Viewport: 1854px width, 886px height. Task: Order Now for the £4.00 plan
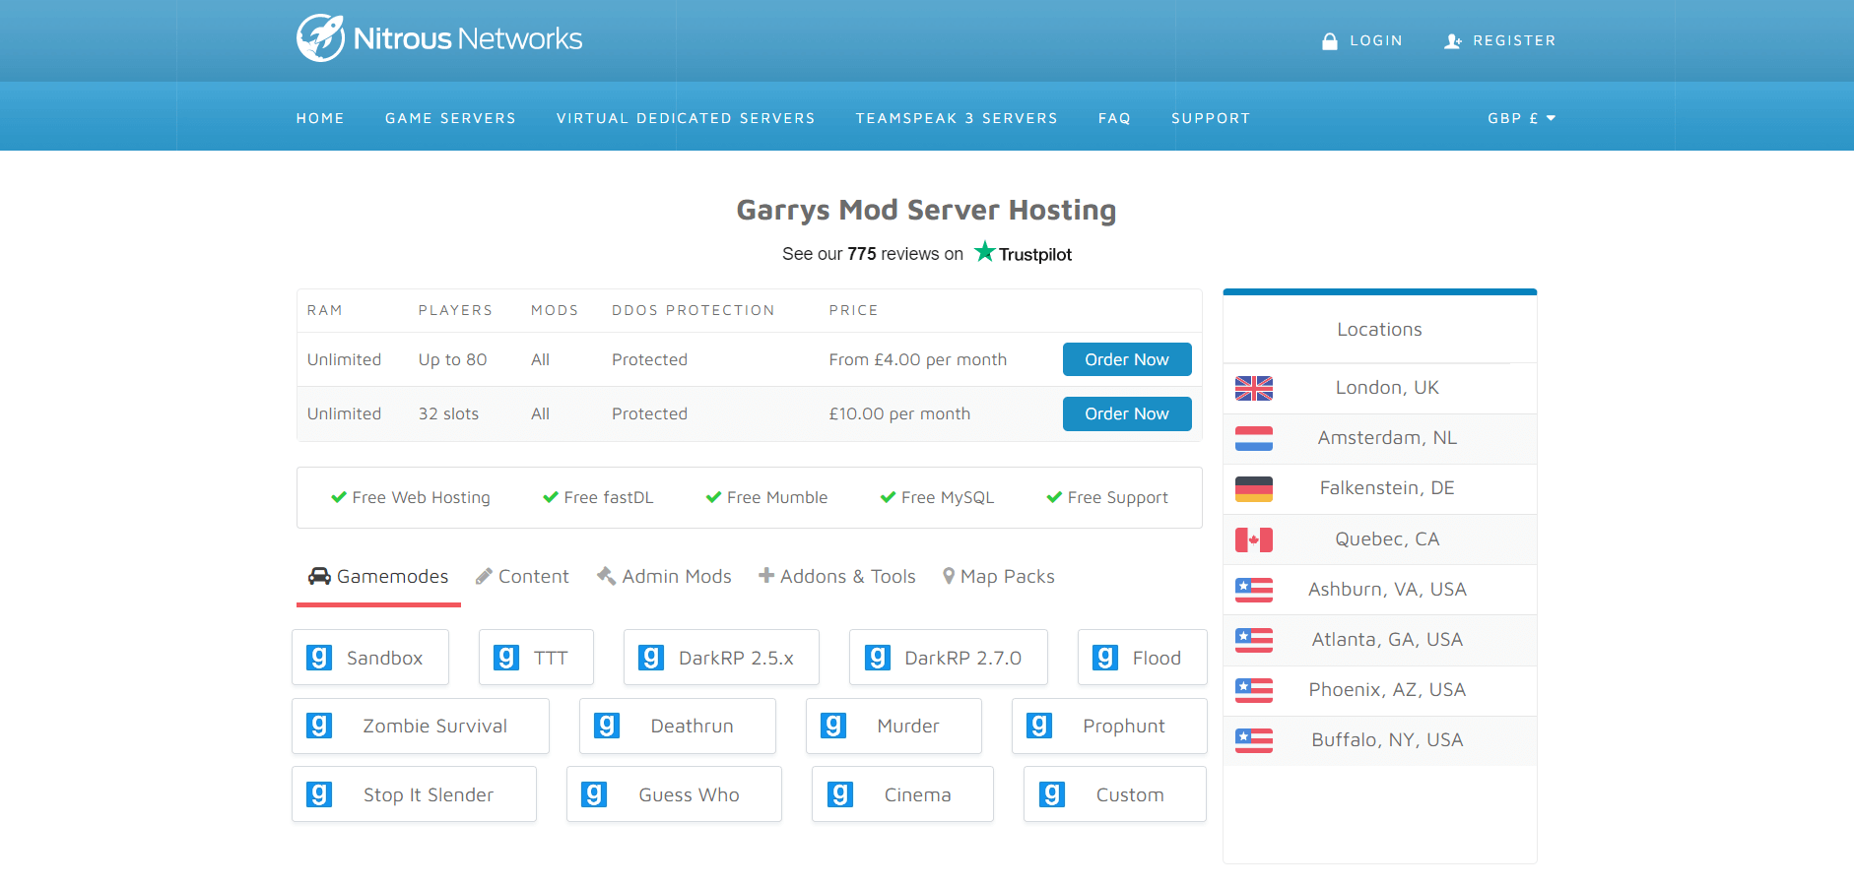[x=1127, y=359]
